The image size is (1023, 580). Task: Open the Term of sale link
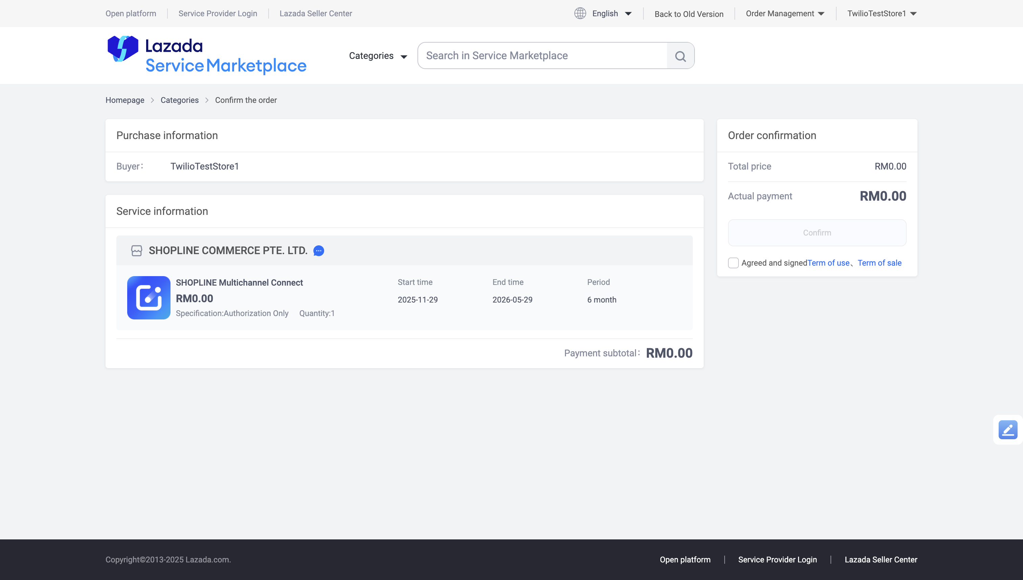click(879, 263)
